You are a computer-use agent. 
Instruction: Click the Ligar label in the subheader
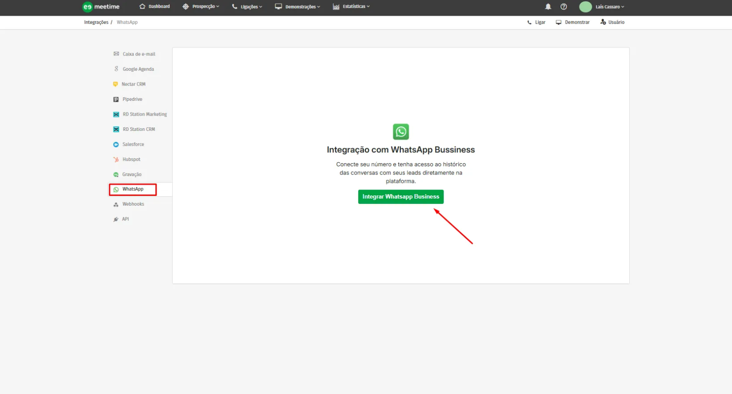[x=540, y=22]
